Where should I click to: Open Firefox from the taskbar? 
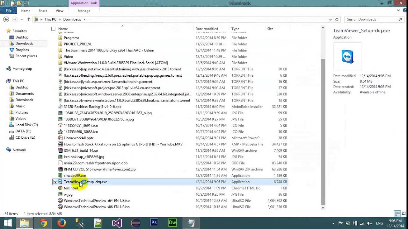click(62, 223)
